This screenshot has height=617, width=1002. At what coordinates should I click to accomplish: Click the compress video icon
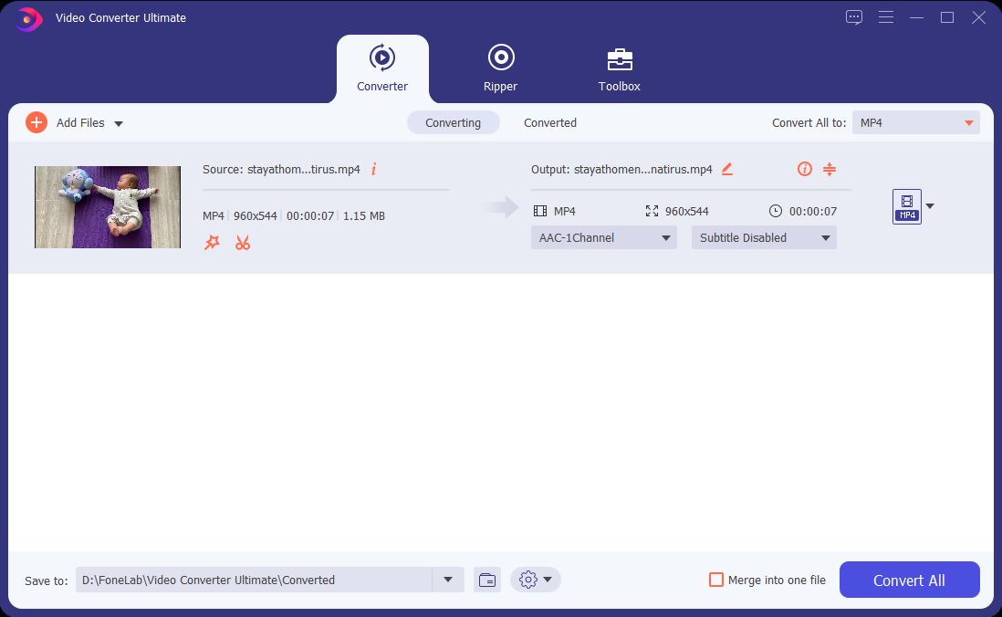coord(830,169)
